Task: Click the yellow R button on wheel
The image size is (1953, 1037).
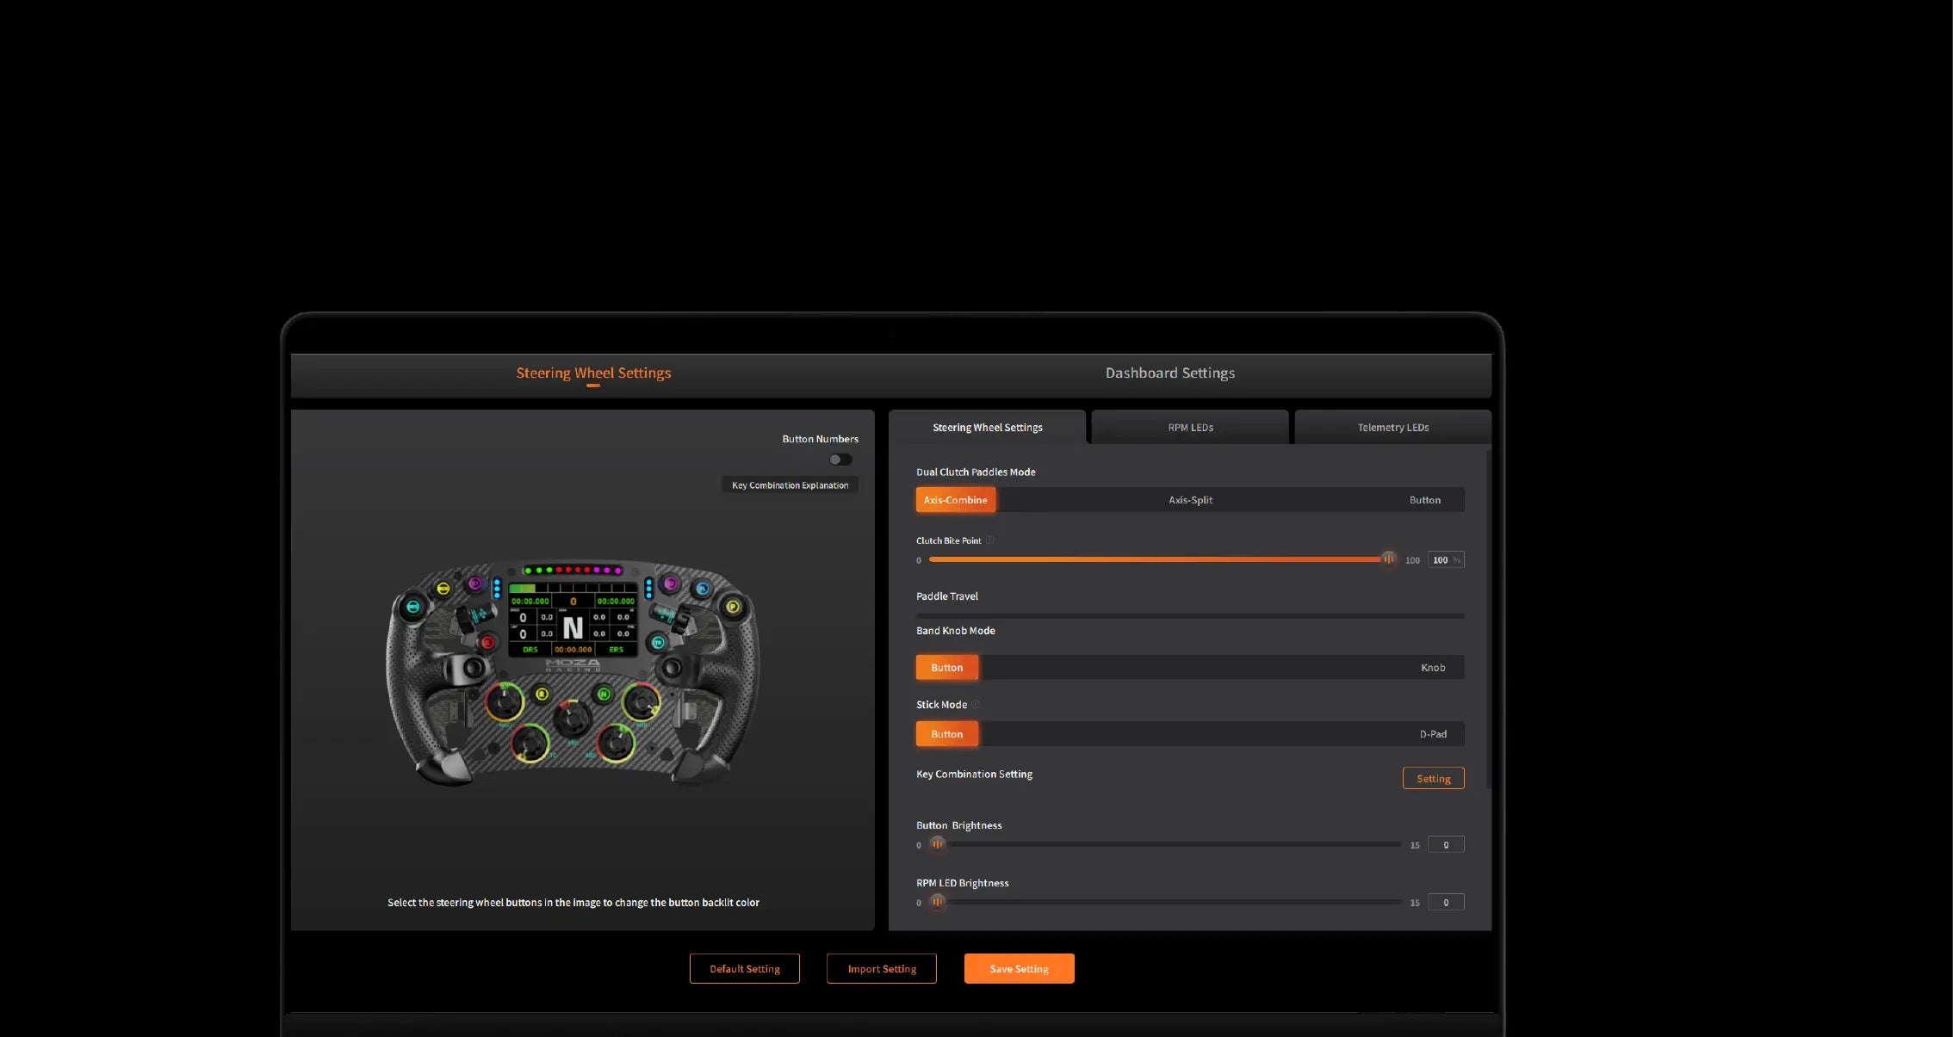Action: tap(542, 694)
